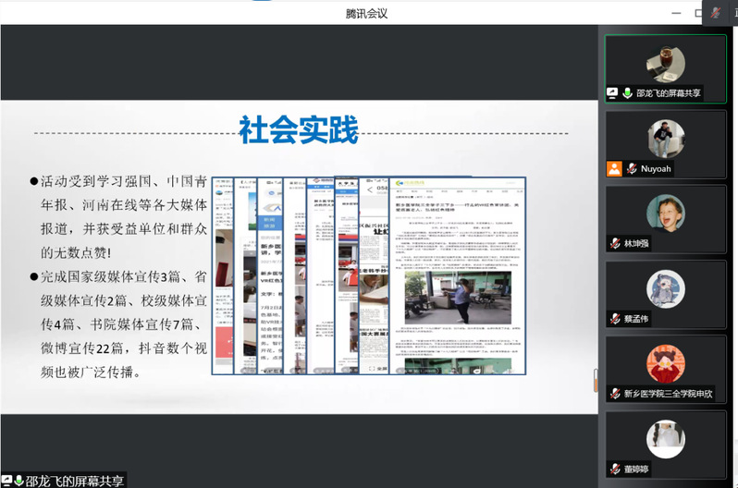Viewport: 738px width, 488px height.
Task: Click the orange host badge on Nuyoah tile
Action: coord(614,168)
